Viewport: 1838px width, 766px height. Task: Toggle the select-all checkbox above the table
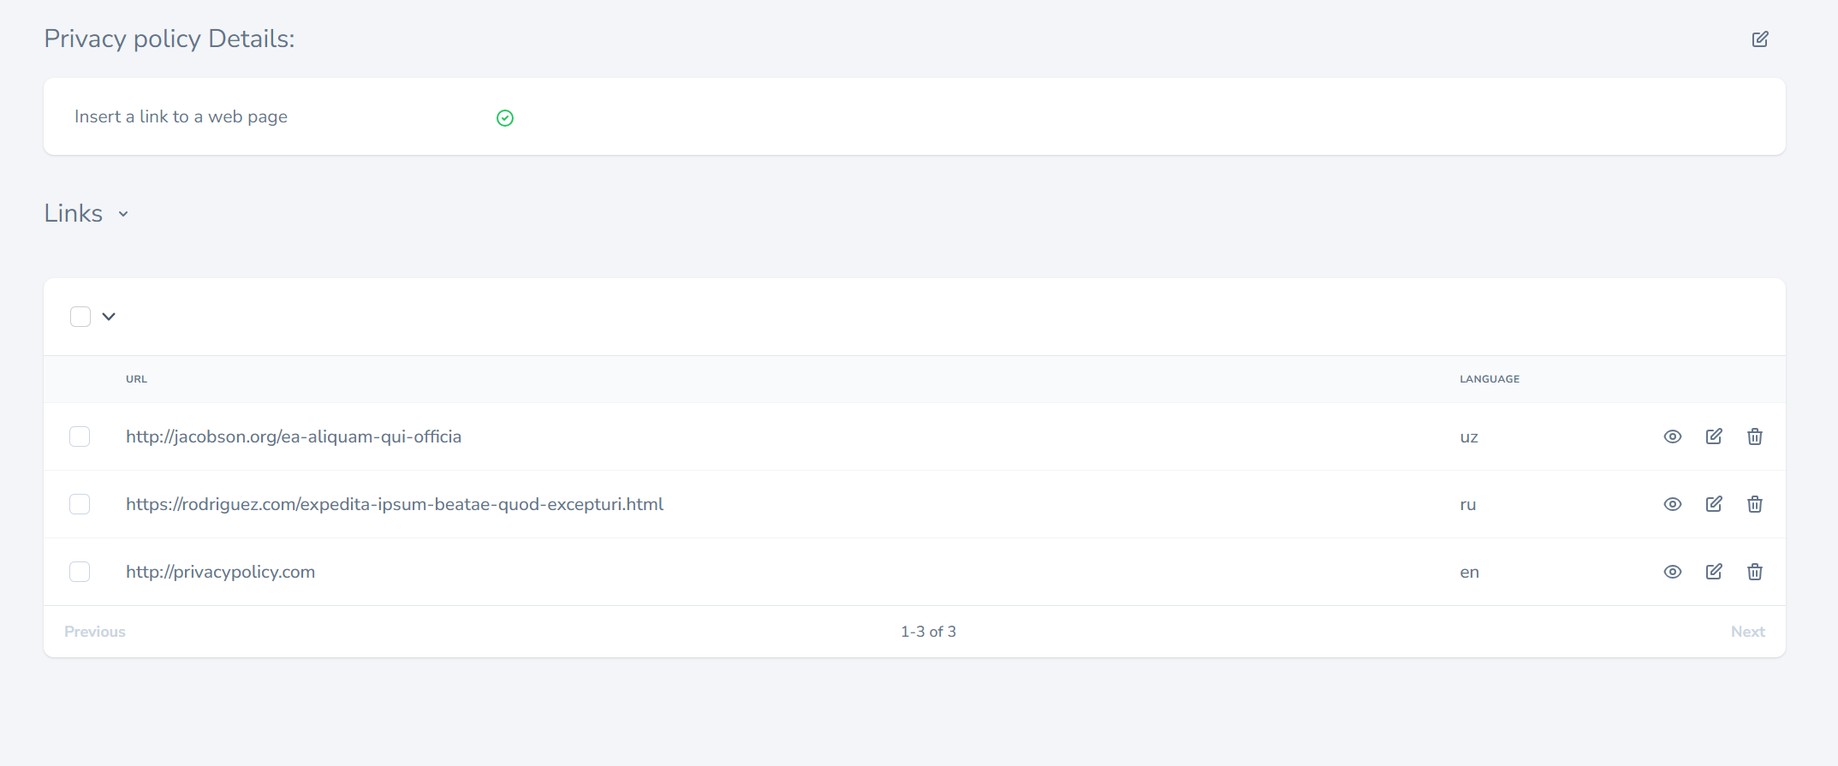(x=80, y=317)
